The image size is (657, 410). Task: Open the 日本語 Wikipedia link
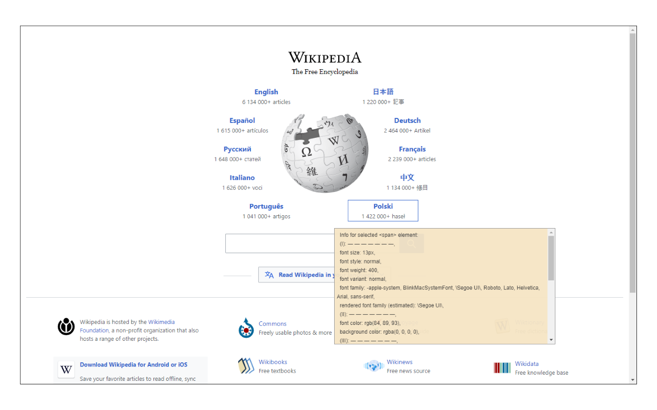point(383,92)
